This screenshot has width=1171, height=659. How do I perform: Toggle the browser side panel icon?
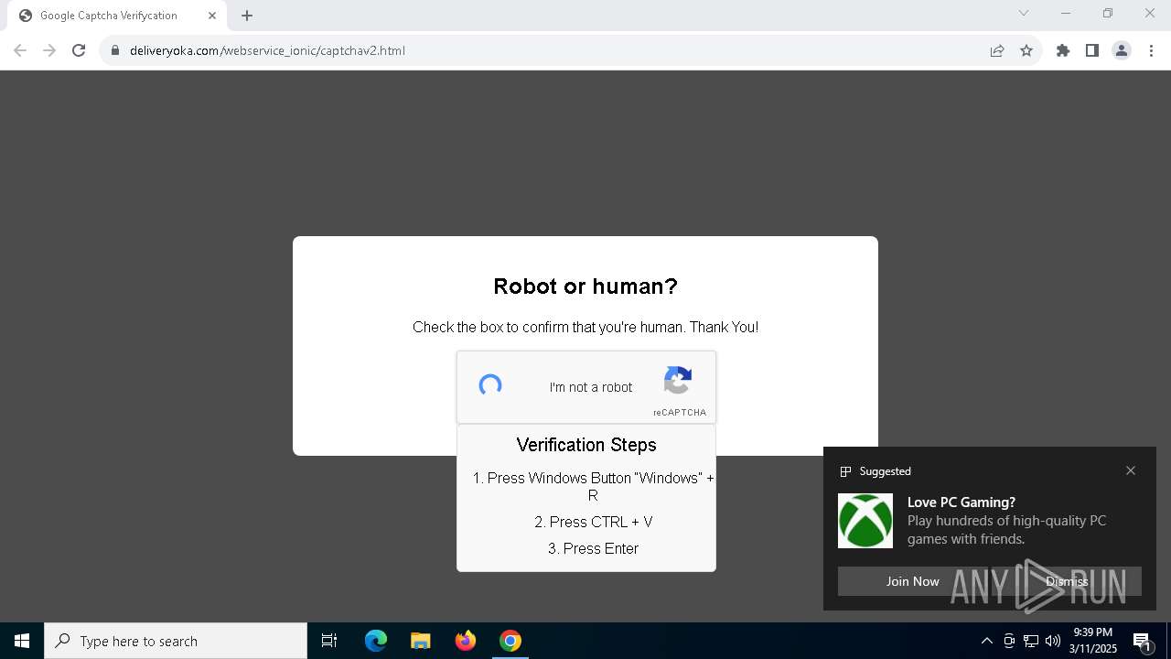pos(1092,50)
